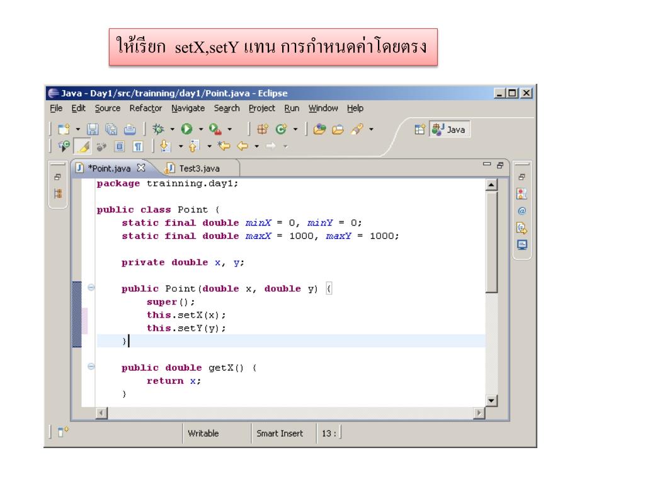Collapse the Point constructor fold marker

(91, 287)
